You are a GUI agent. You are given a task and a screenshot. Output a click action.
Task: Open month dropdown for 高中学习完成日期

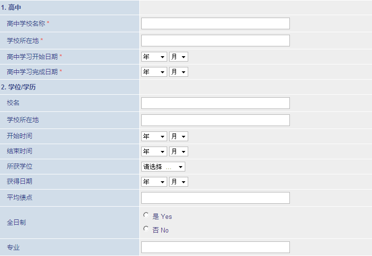tap(178, 72)
